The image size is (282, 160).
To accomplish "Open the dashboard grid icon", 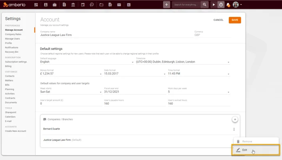I will tap(36, 5).
